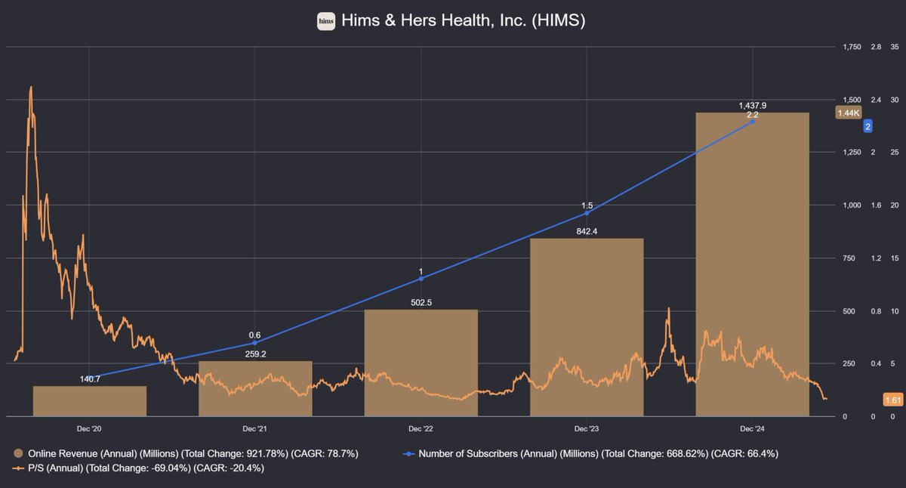
Task: Click the Dec '24 x-axis label
Action: [752, 429]
